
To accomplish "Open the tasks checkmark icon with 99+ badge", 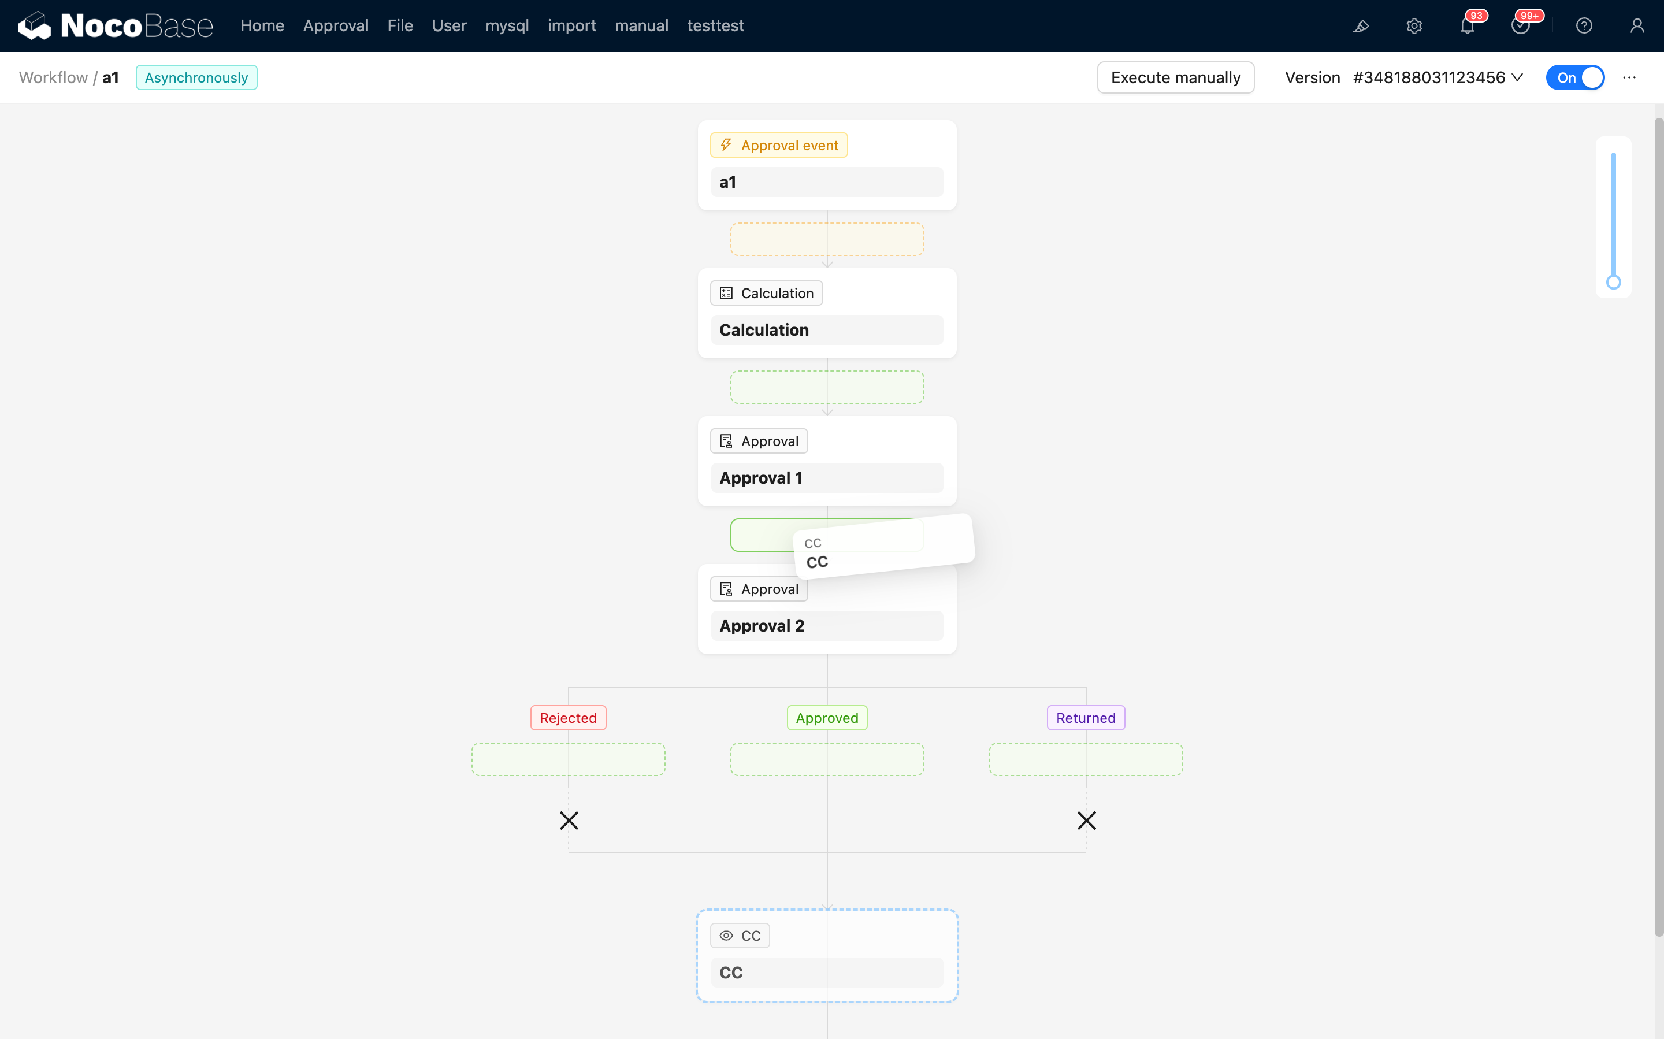I will 1520,26.
